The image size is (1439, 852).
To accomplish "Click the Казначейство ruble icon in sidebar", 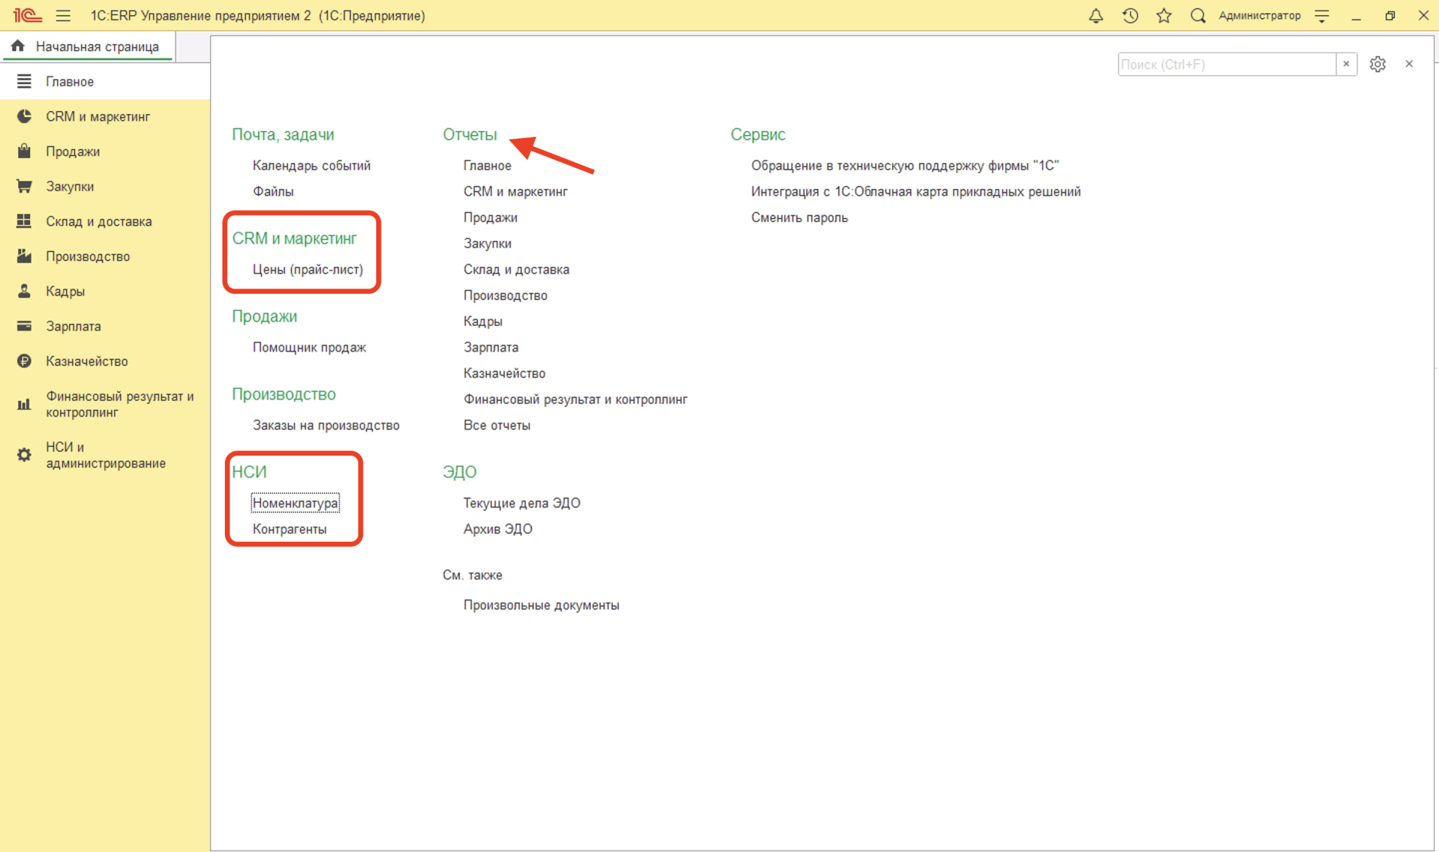I will 24,361.
